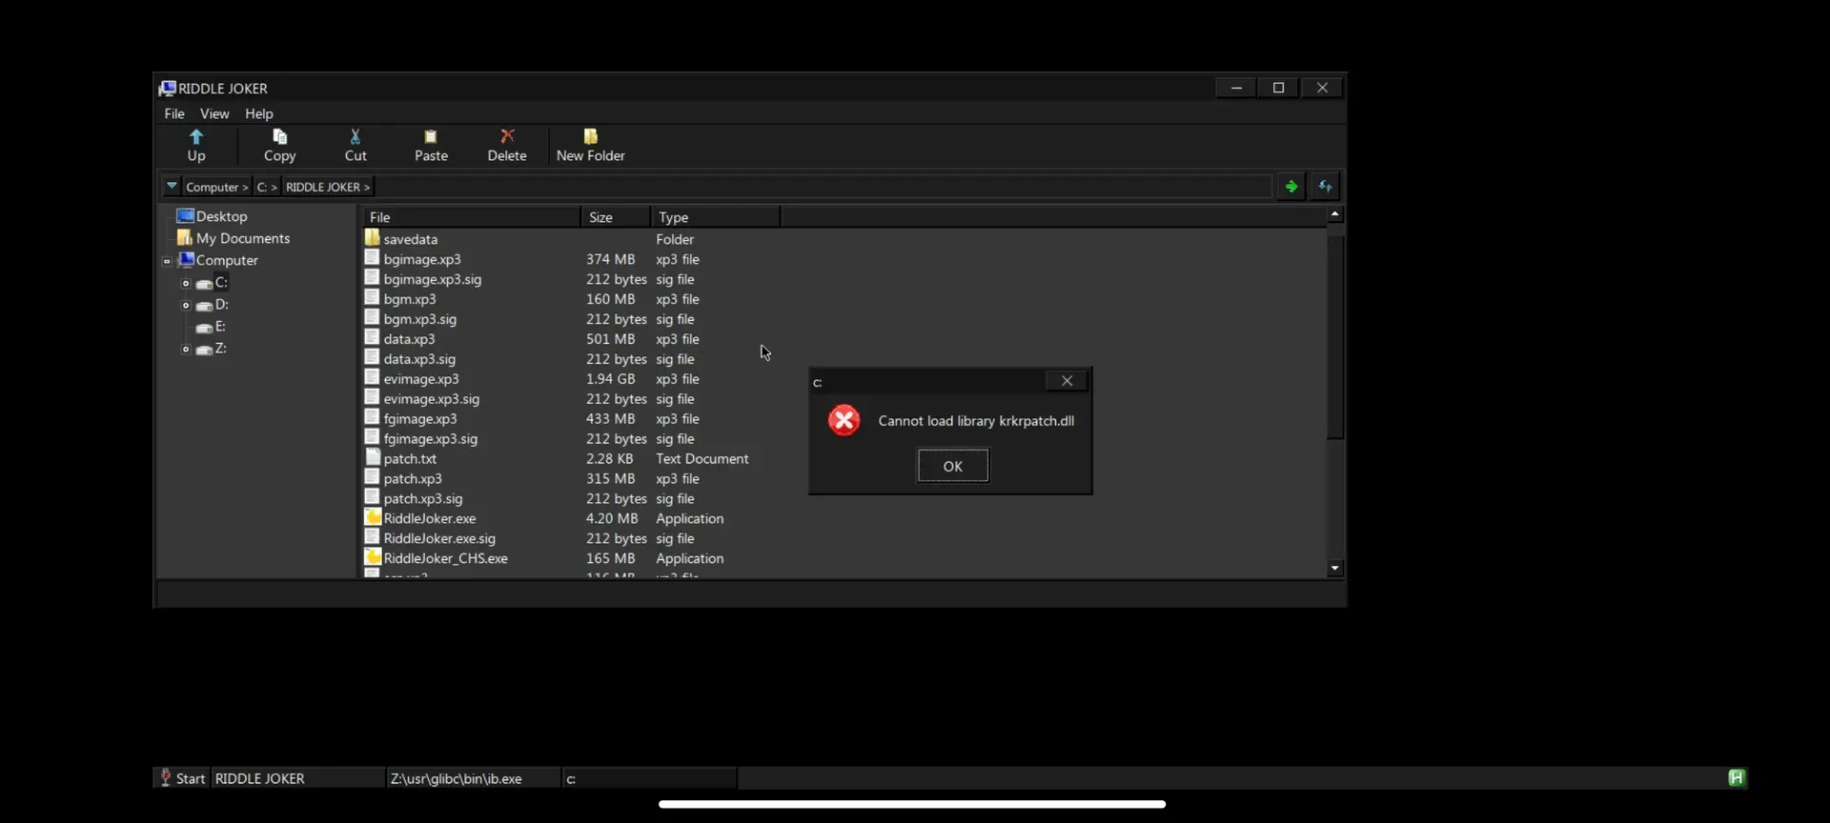Open the Help menu
The width and height of the screenshot is (1830, 823).
tap(258, 113)
